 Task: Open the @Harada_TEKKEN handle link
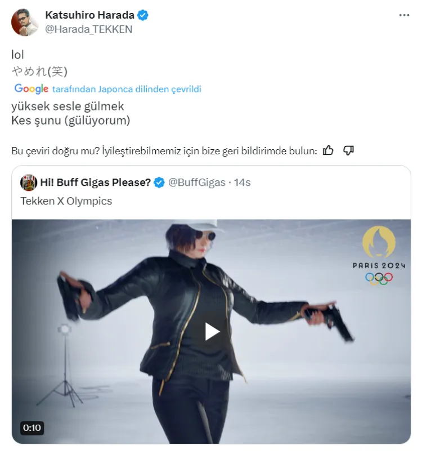(88, 29)
